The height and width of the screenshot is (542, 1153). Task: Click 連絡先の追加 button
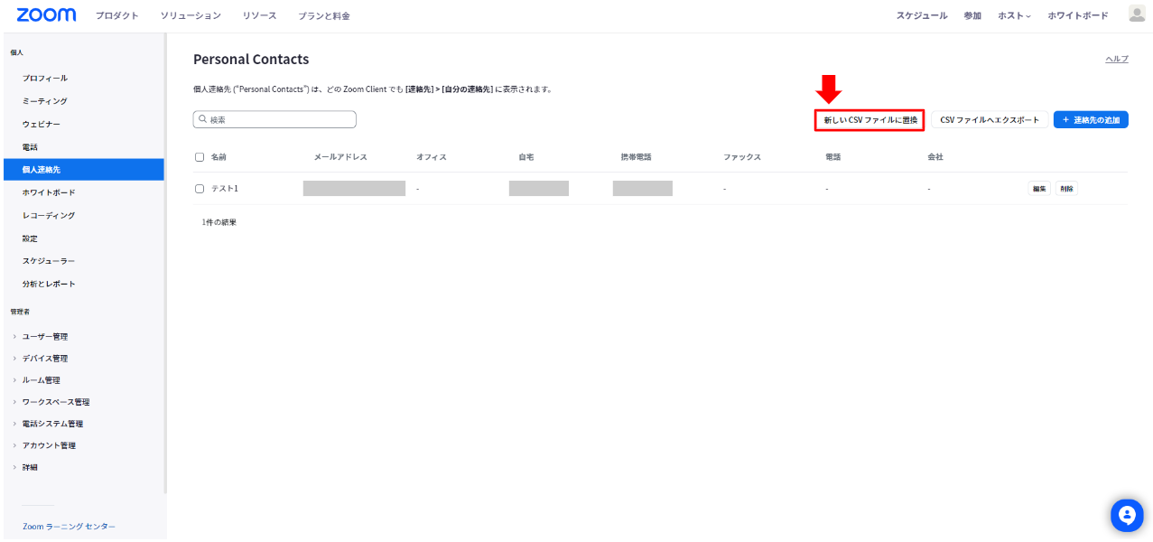(1091, 120)
